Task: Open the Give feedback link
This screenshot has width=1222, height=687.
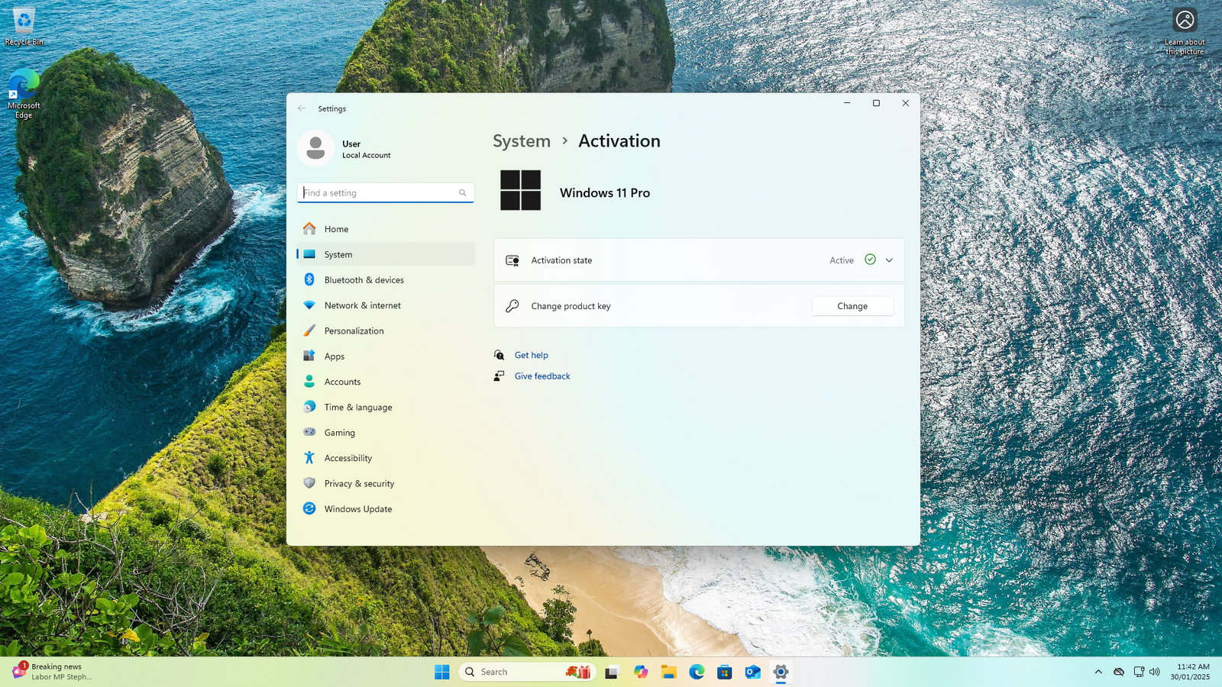Action: 542,376
